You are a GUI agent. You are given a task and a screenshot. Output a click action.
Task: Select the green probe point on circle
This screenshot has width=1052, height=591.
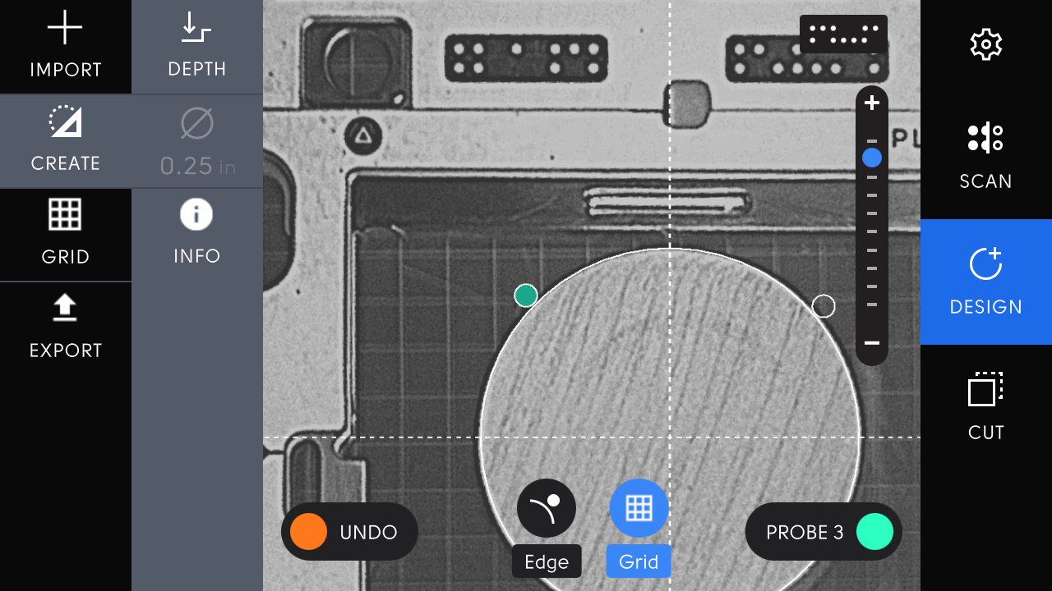pos(526,295)
